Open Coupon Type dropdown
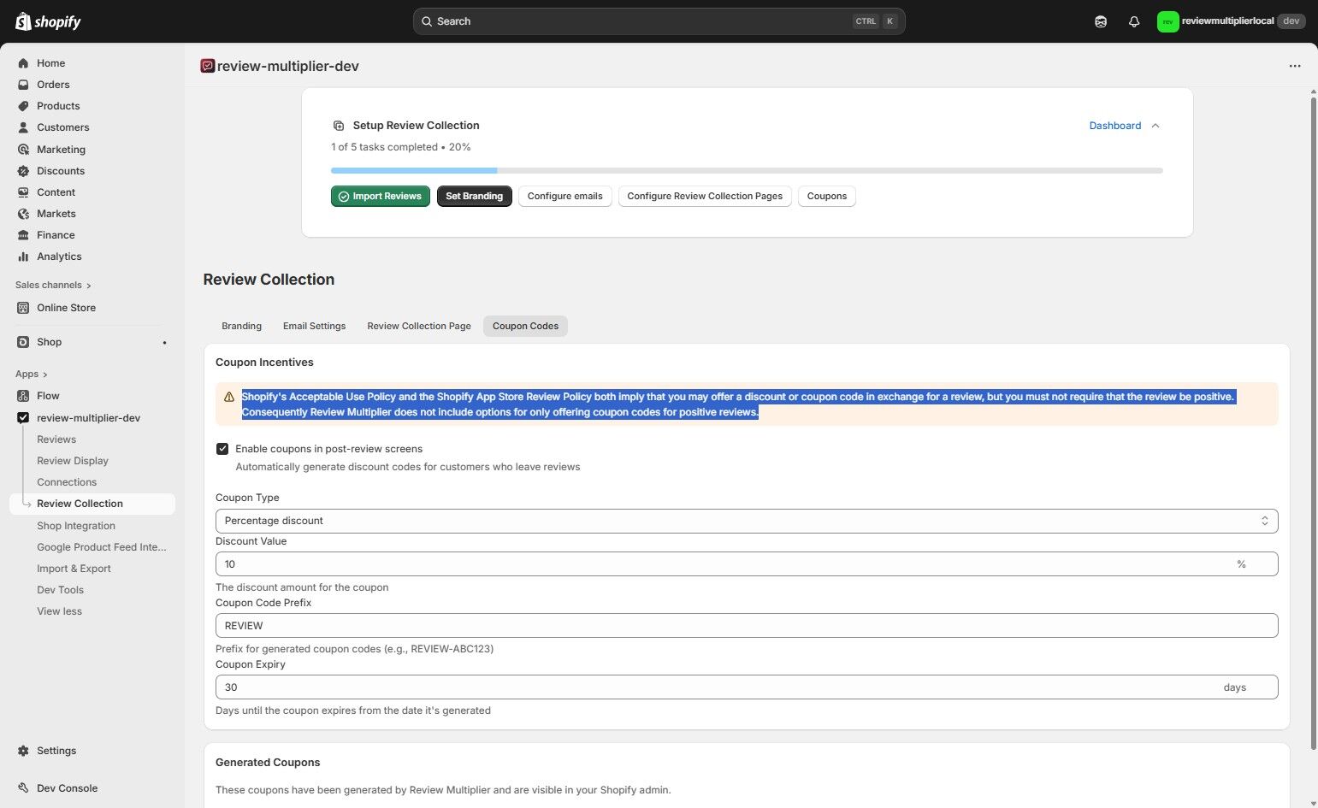The width and height of the screenshot is (1318, 808). [x=747, y=521]
